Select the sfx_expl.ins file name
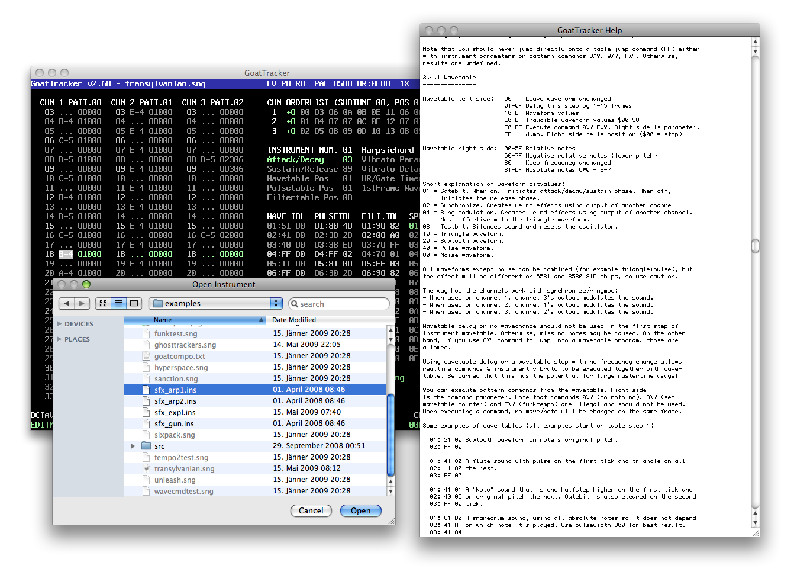The image size is (794, 575). point(175,412)
